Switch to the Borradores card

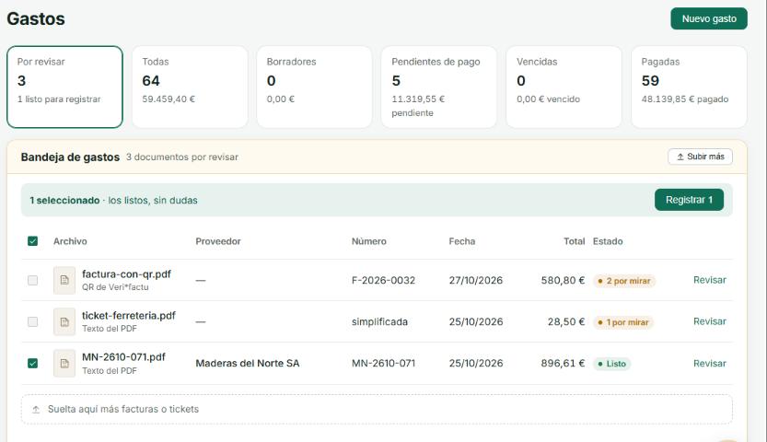pyautogui.click(x=315, y=87)
